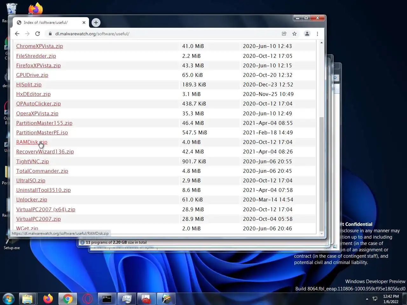Open the FirefoxXPVista.zip link
Screen dimensions: 407x305
click(x=38, y=65)
